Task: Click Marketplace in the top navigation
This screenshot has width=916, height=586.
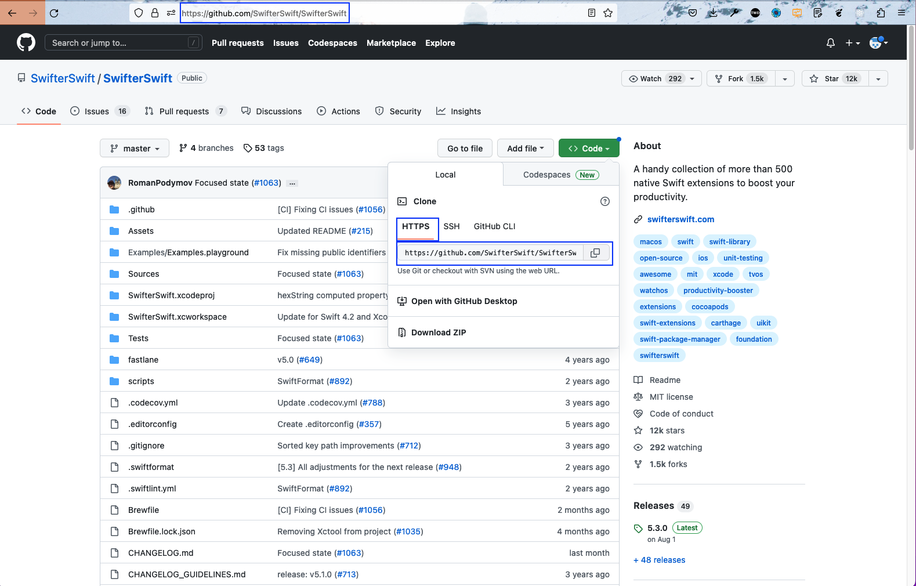Action: pos(391,43)
